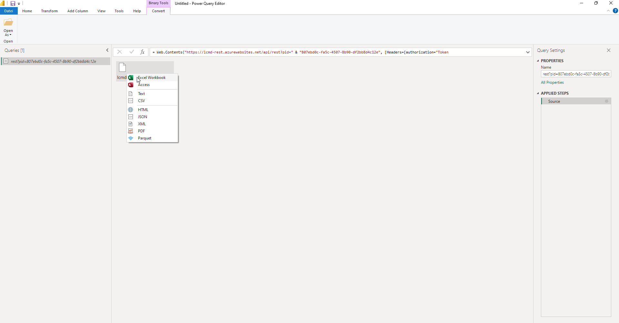The height and width of the screenshot is (323, 619).
Task: Click the query Name input field
Action: 576,74
